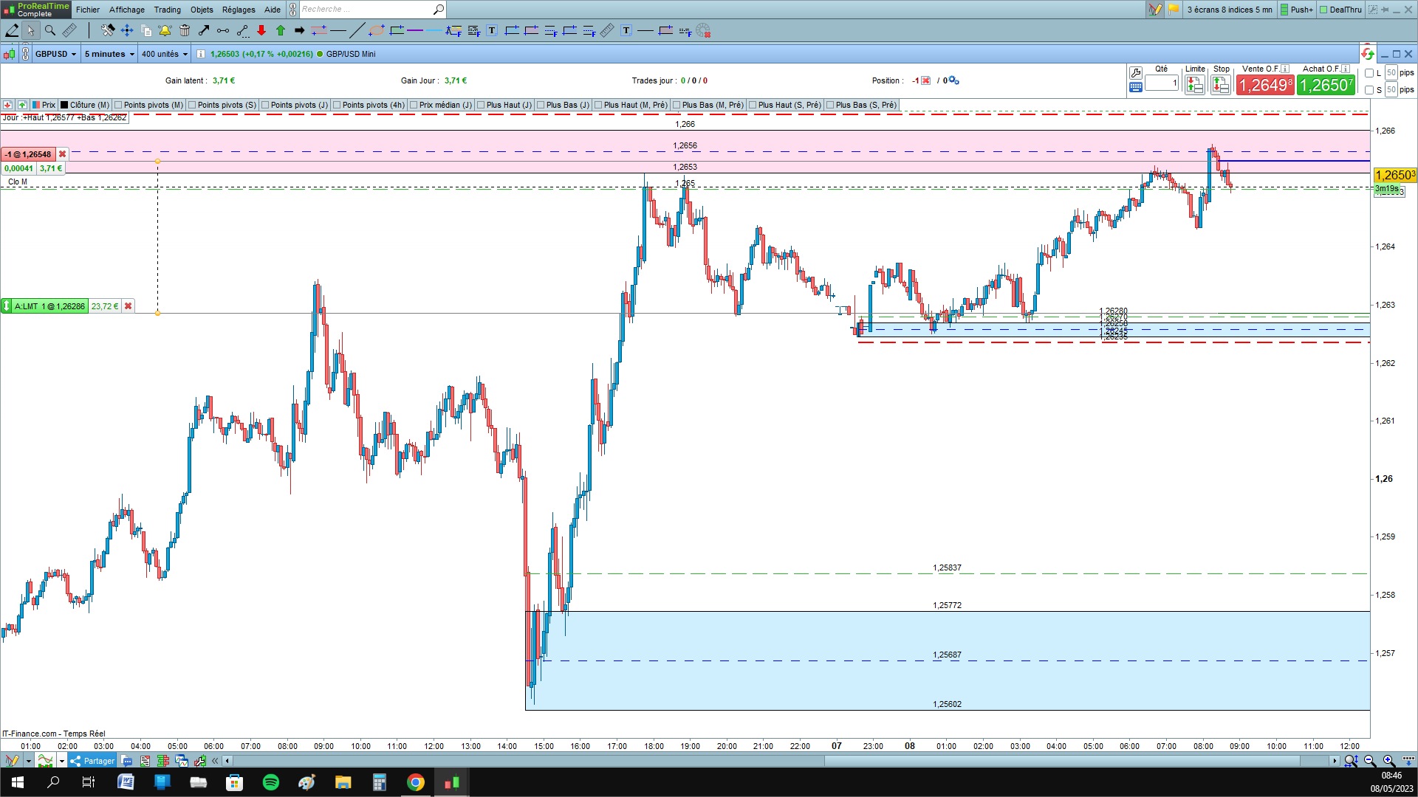The image size is (1418, 797).
Task: Enable the Plus Haut (J) checkbox
Action: pyautogui.click(x=481, y=105)
